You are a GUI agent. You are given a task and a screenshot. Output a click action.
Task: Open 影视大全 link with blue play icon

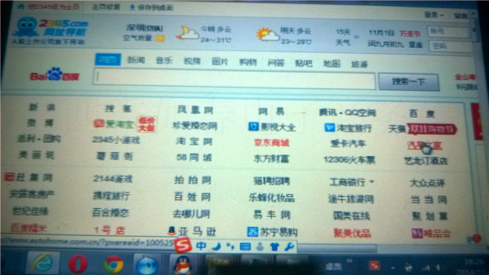(272, 127)
